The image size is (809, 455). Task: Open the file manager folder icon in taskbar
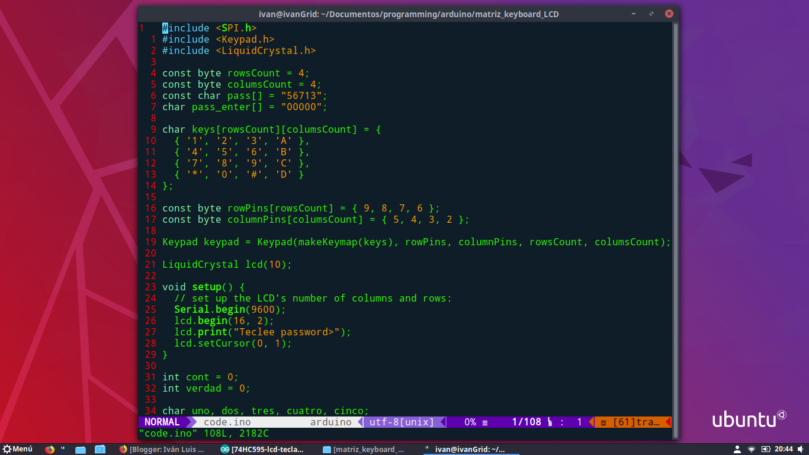81,448
